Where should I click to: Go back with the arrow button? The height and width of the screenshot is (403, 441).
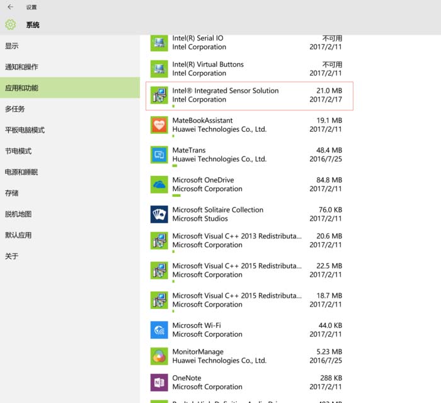pyautogui.click(x=11, y=7)
